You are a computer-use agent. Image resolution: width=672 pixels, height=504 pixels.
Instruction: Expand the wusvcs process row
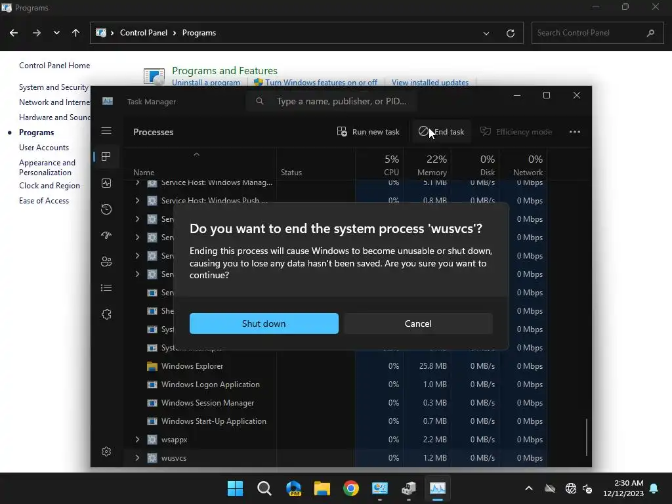click(x=137, y=457)
